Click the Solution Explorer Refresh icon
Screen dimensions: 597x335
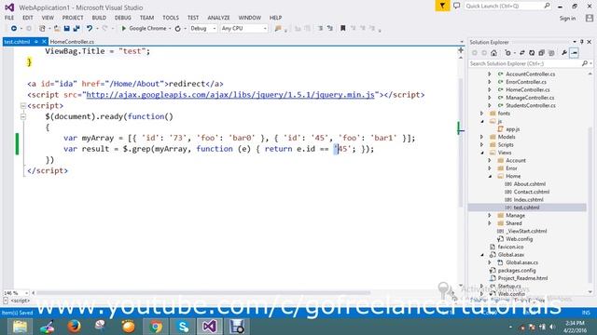point(532,53)
